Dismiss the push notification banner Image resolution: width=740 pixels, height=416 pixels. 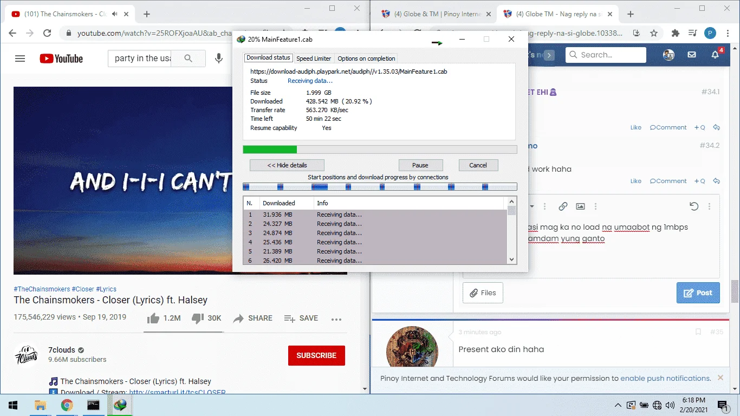point(720,378)
